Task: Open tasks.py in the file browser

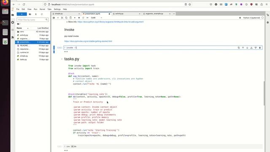Action: (x=32, y=60)
